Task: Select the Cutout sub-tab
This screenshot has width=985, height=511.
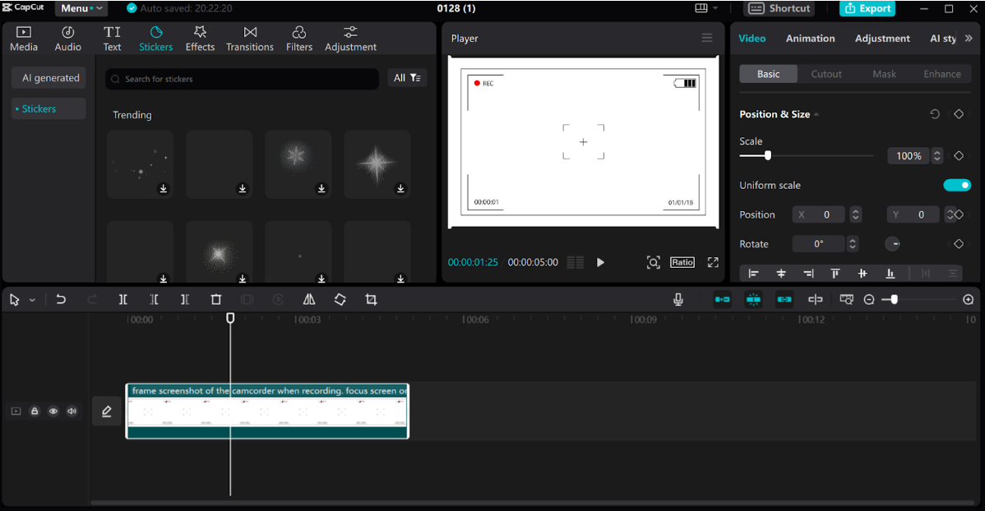Action: click(x=826, y=73)
